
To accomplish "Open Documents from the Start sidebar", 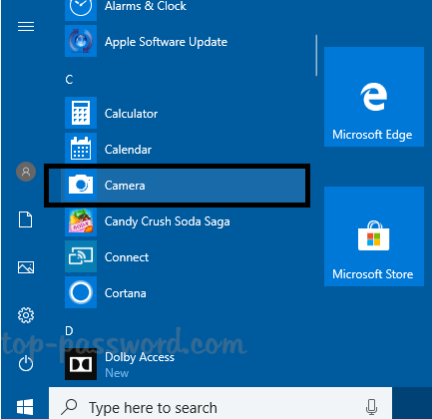I will [26, 219].
